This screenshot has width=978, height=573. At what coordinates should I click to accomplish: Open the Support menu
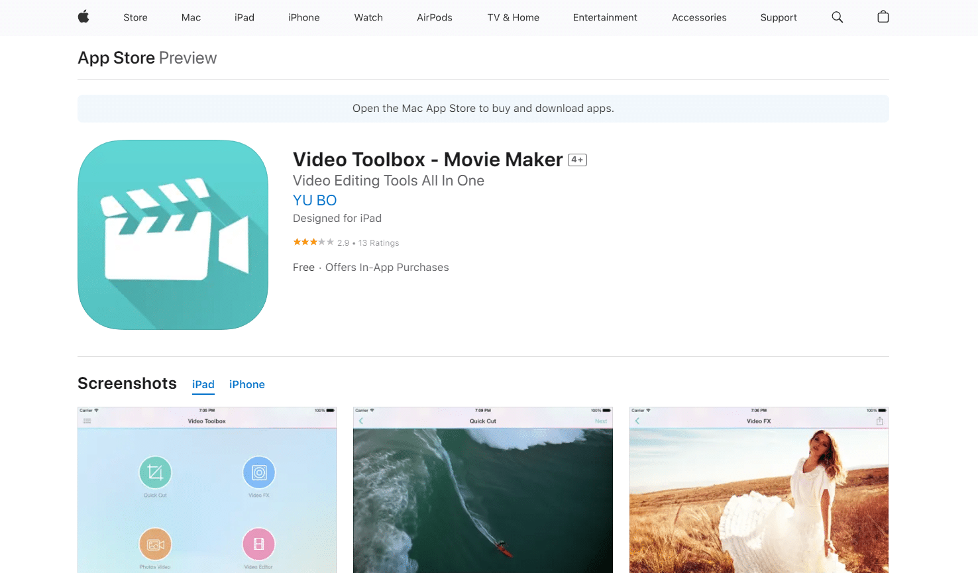pos(779,17)
